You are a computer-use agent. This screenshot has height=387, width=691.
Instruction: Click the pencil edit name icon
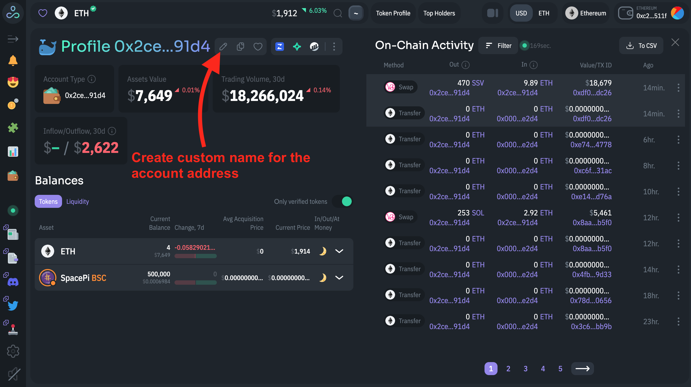[x=223, y=47]
